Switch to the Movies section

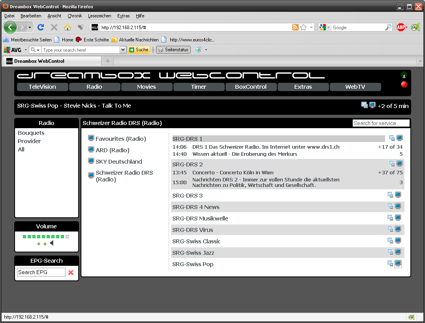click(147, 87)
